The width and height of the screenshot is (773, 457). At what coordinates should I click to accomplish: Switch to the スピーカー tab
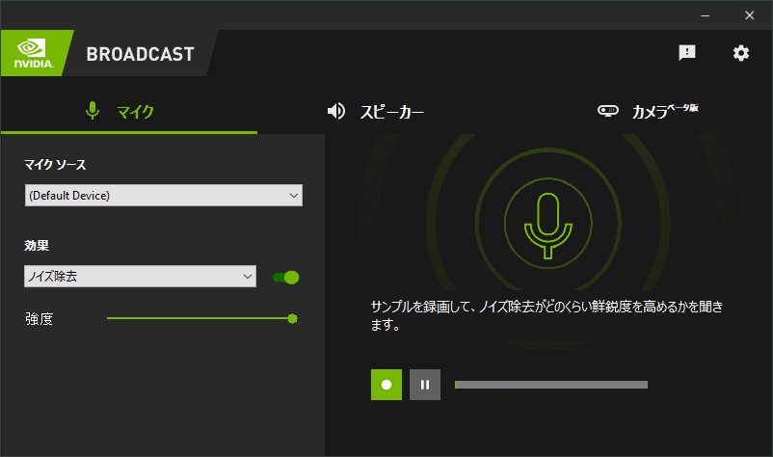pos(375,112)
